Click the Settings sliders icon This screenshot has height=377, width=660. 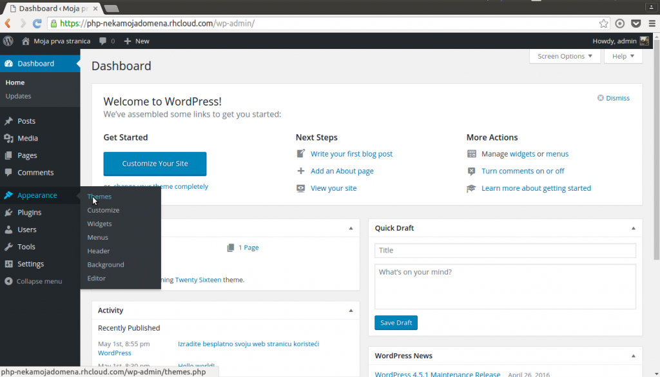[8, 264]
